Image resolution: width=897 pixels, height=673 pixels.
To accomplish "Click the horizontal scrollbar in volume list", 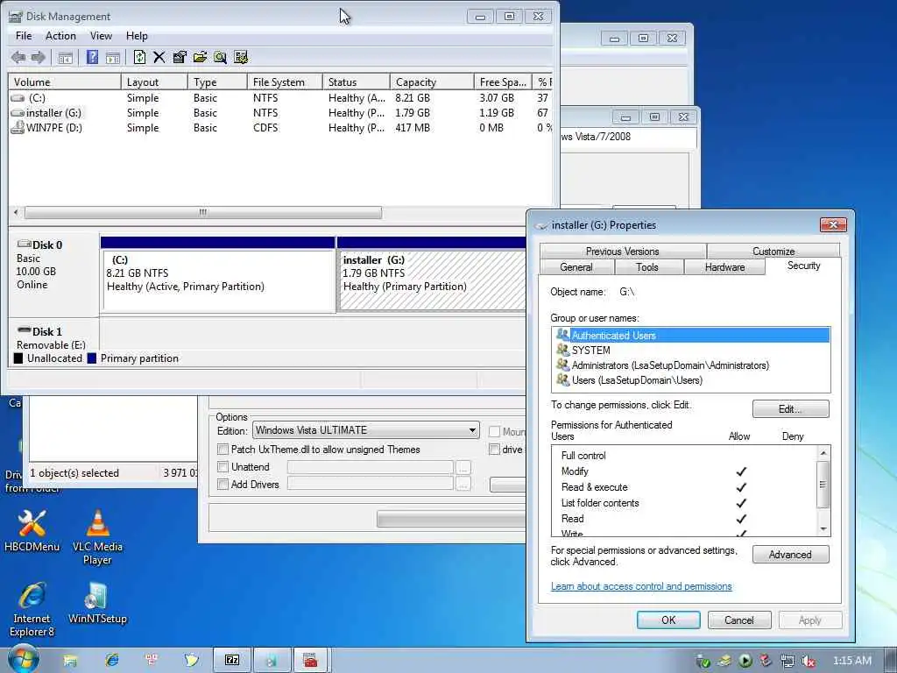I will (203, 212).
